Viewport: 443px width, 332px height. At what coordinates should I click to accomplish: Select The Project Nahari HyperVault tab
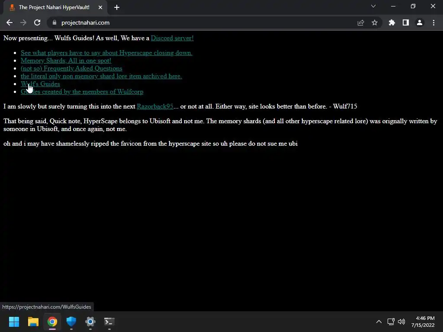point(55,7)
